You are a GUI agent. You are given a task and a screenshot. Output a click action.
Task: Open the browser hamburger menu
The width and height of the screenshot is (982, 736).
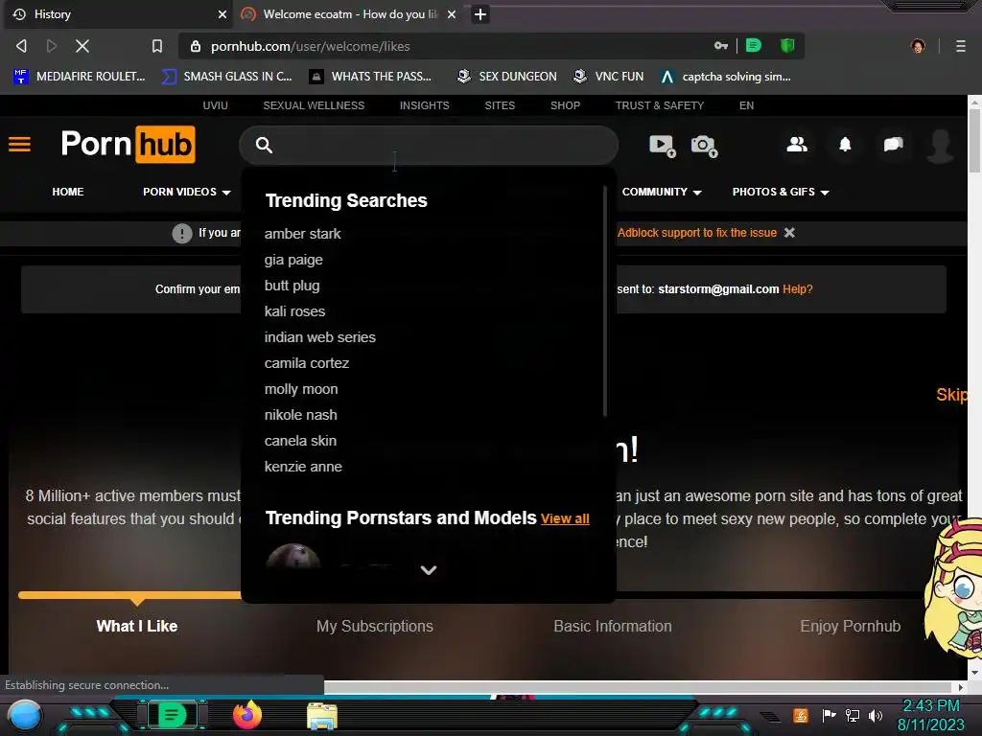pyautogui.click(x=961, y=46)
